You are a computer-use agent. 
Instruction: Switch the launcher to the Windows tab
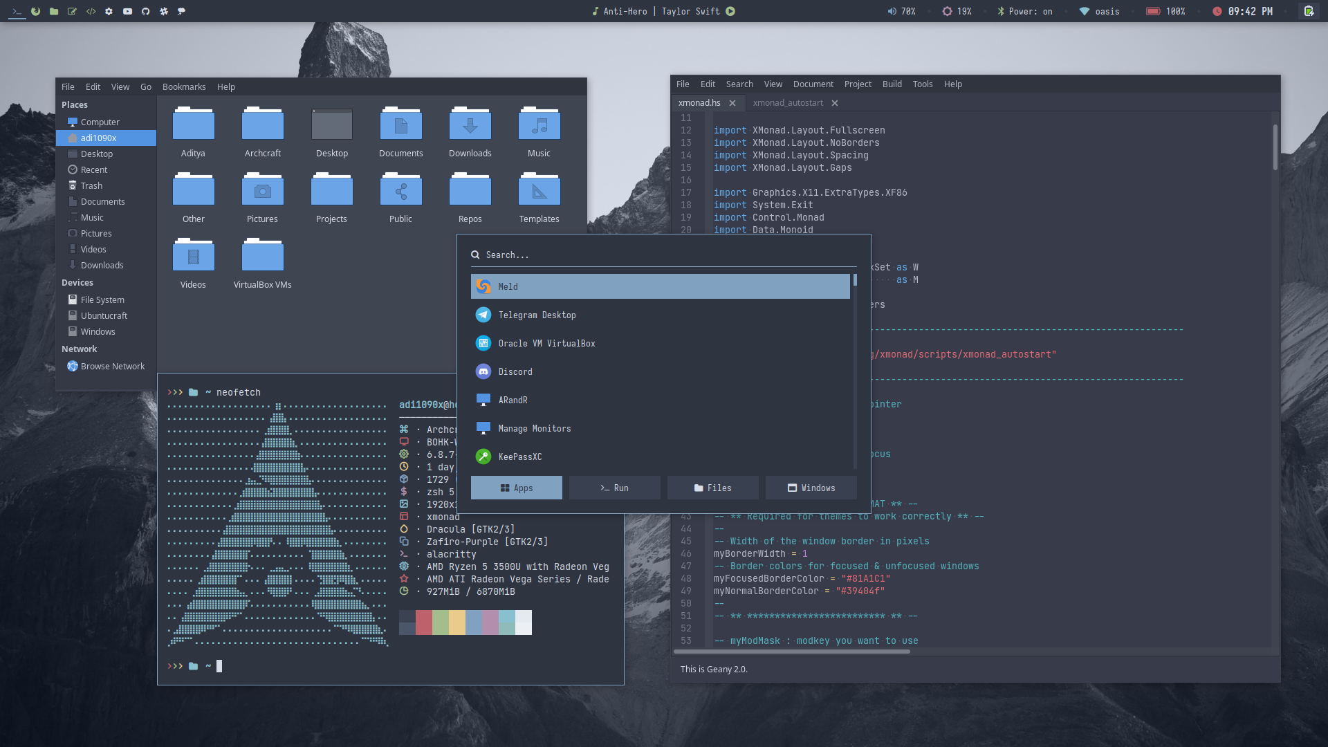pos(811,488)
